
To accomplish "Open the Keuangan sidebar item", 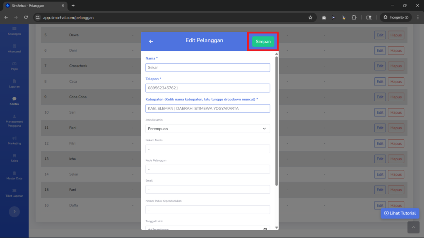I will tap(14, 31).
